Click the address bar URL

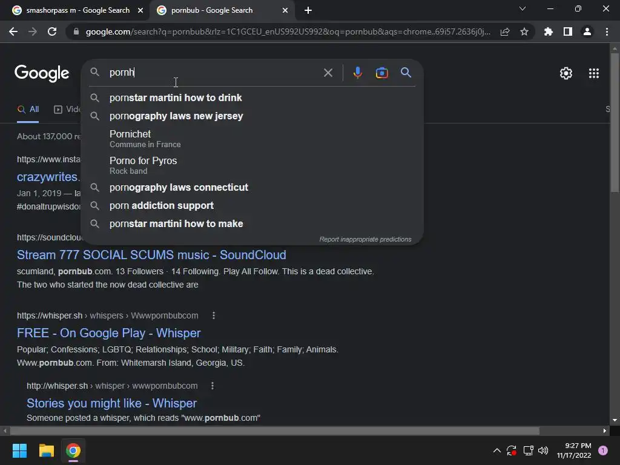288,31
